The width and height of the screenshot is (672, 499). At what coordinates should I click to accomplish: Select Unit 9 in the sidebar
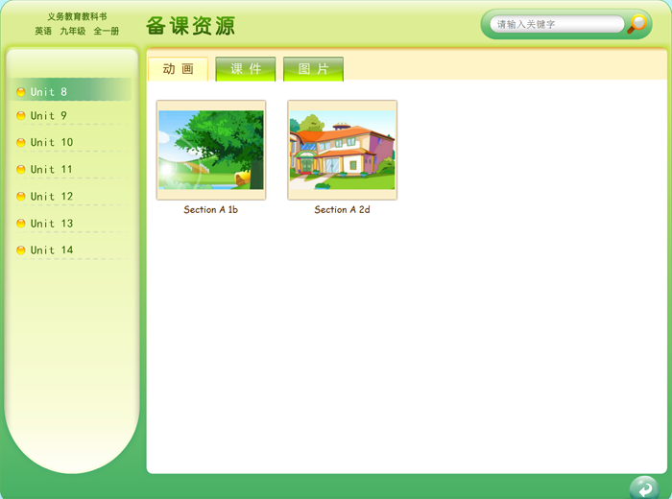tap(72, 116)
